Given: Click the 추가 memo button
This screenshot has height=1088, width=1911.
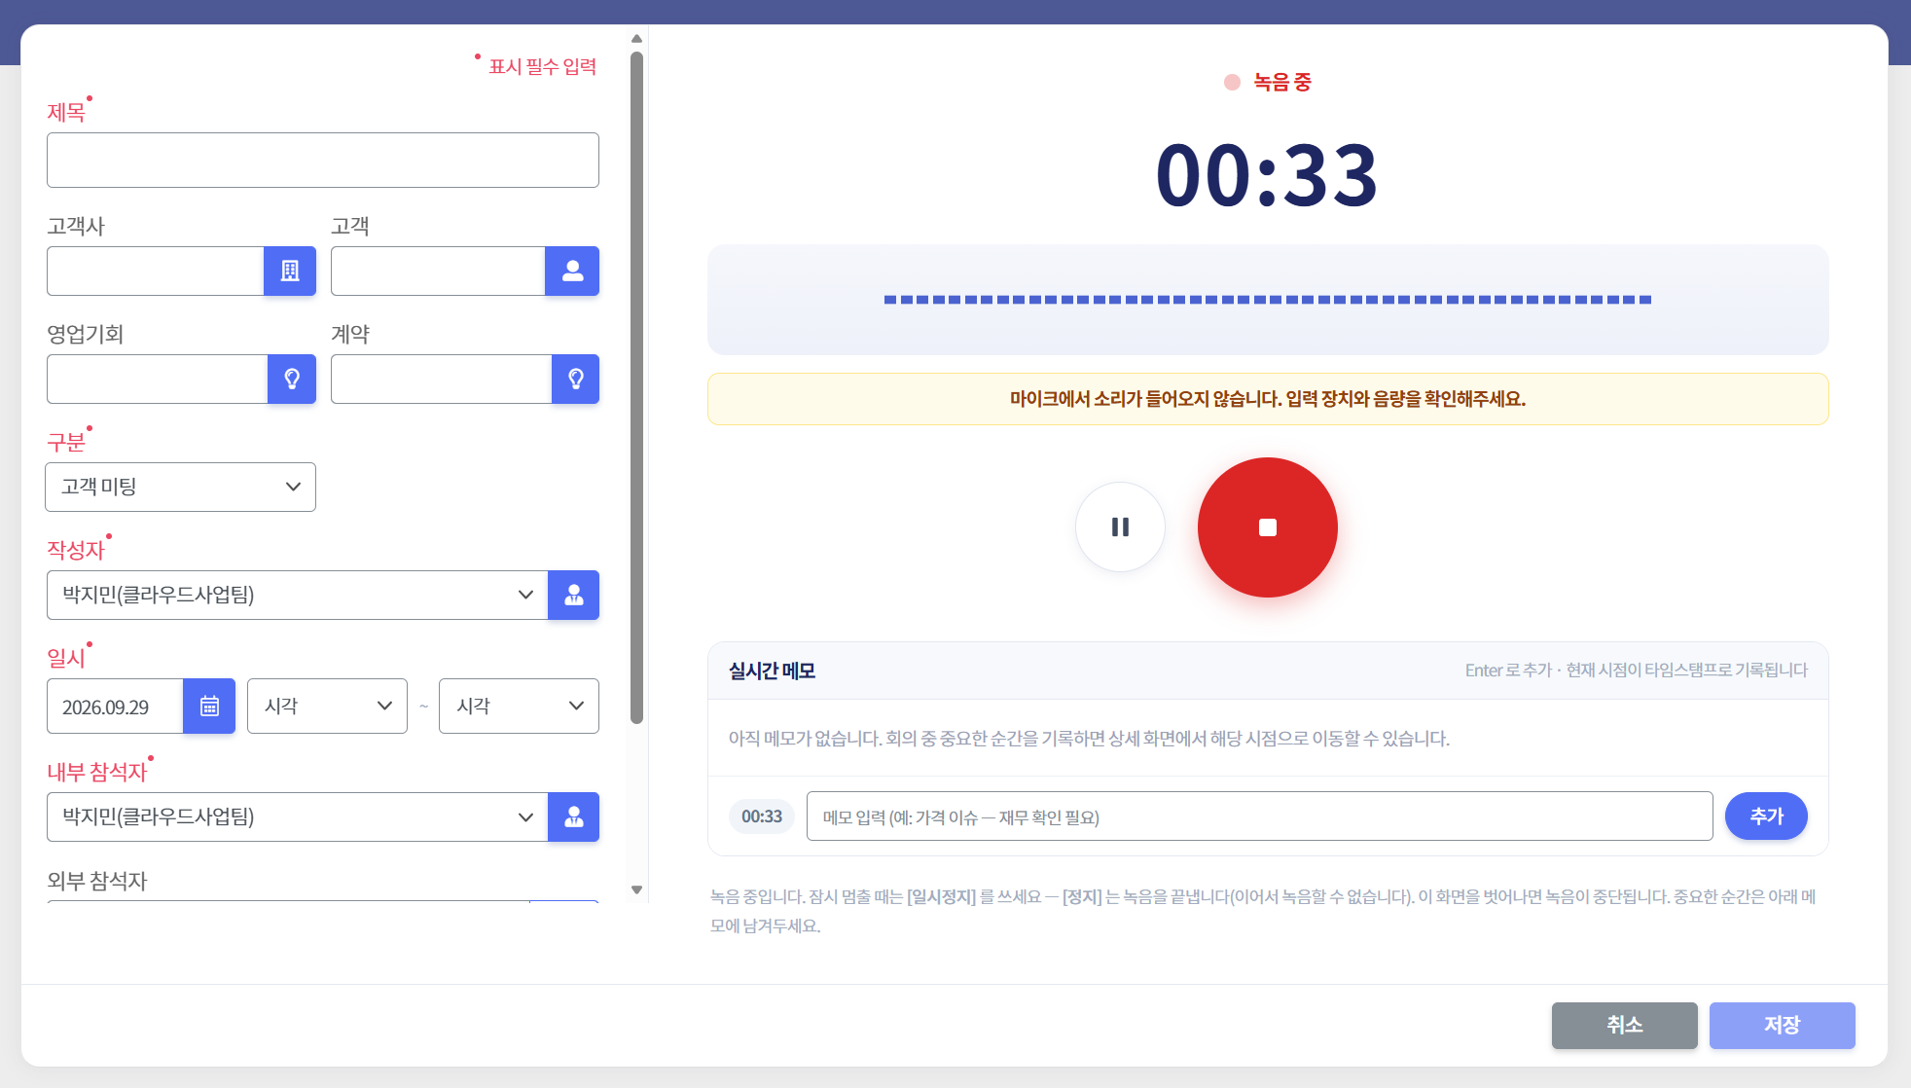Looking at the screenshot, I should (1766, 816).
